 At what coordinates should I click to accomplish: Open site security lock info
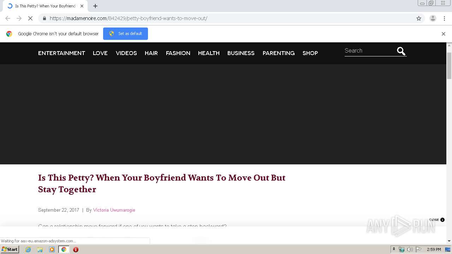(44, 18)
